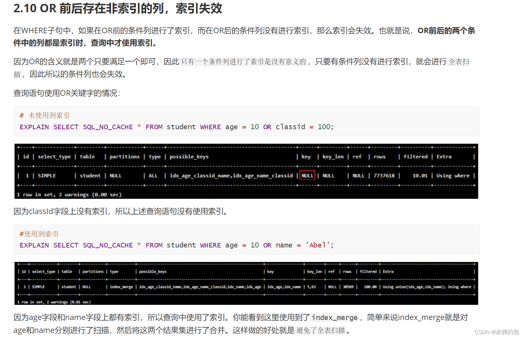
Task: Click the rows value "30569"
Action: tap(348, 287)
